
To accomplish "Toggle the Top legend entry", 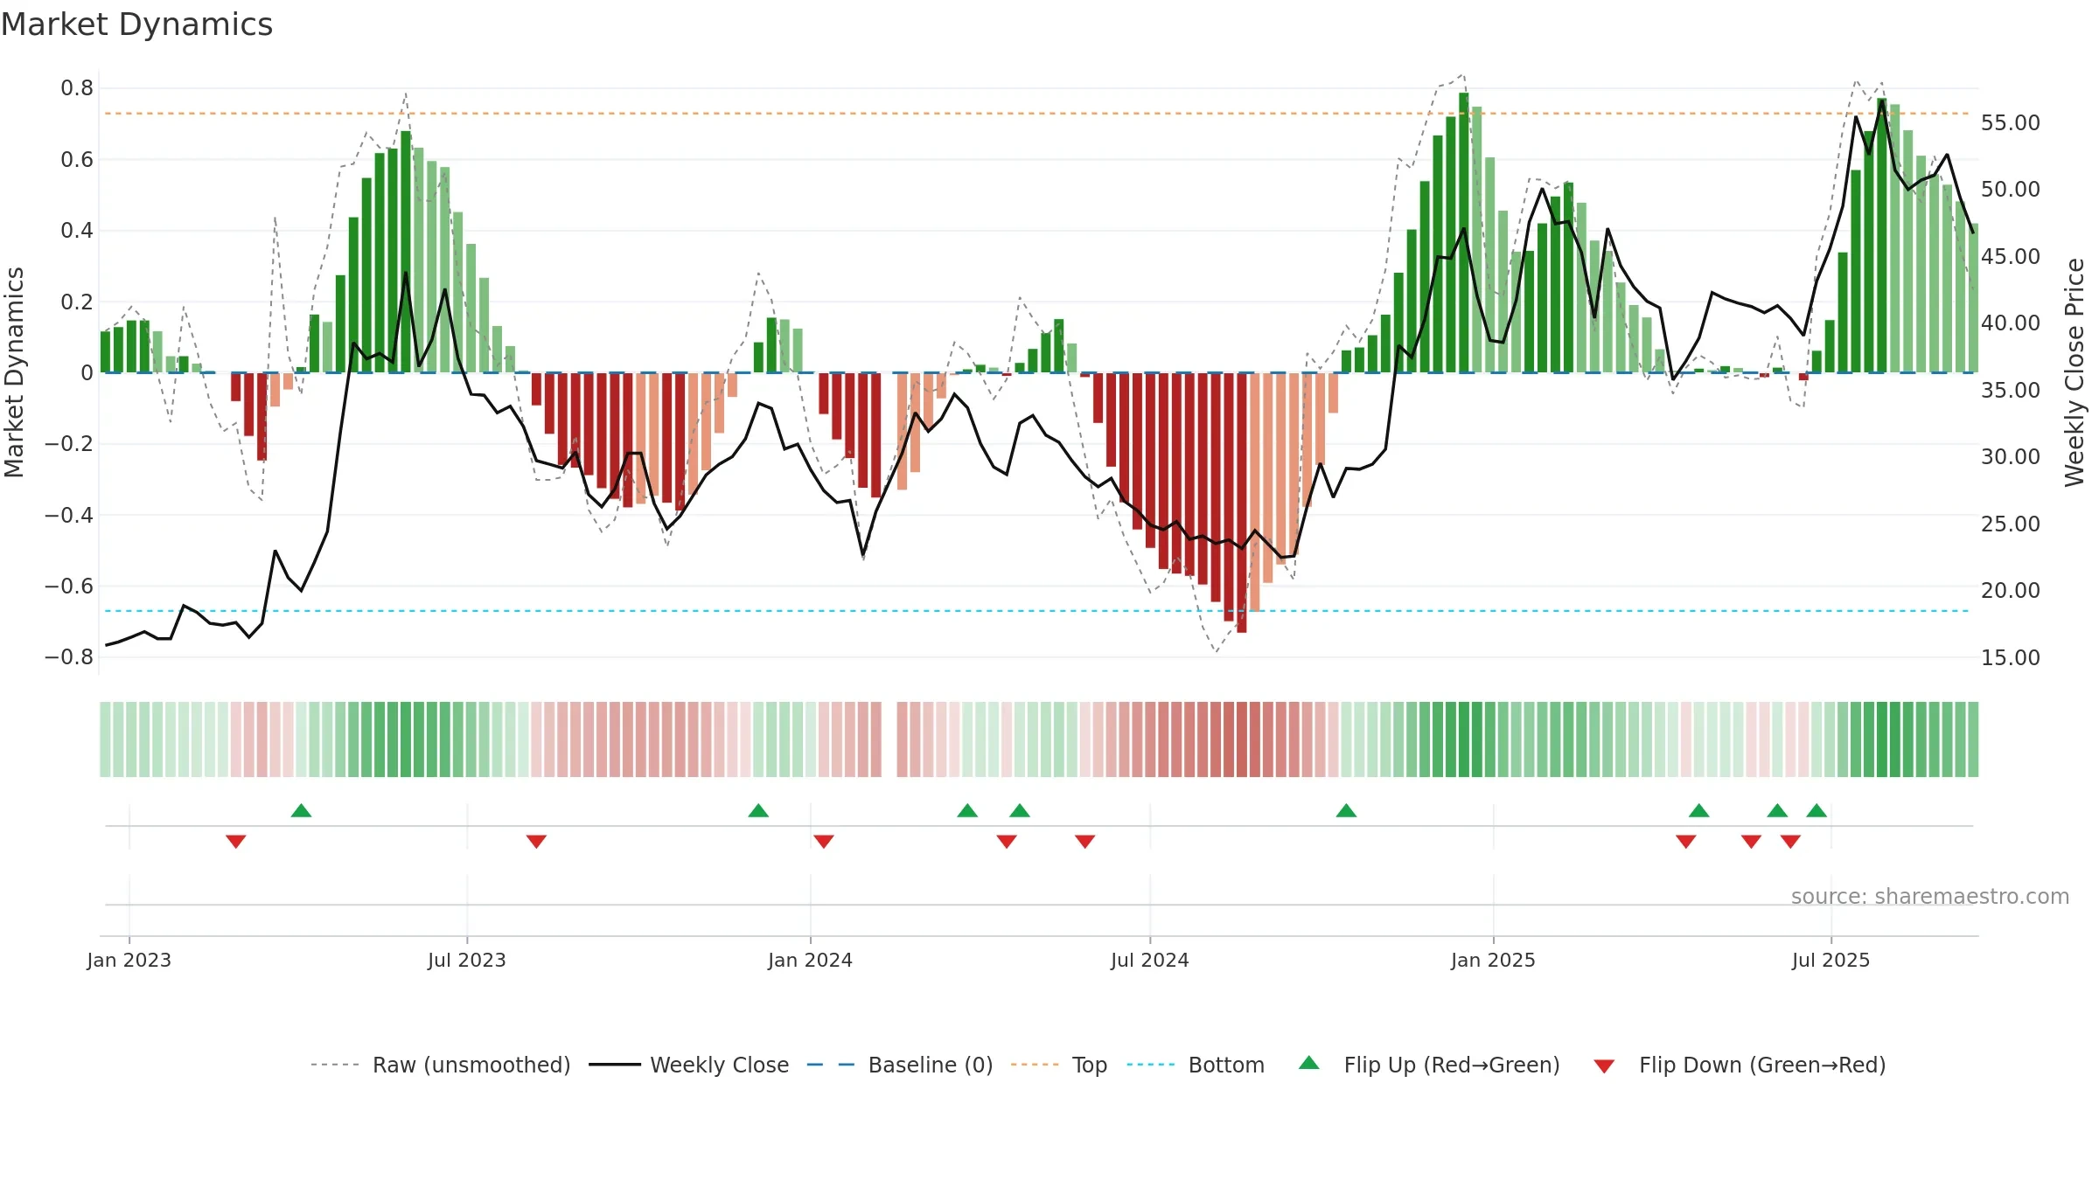I will 1059,1065.
